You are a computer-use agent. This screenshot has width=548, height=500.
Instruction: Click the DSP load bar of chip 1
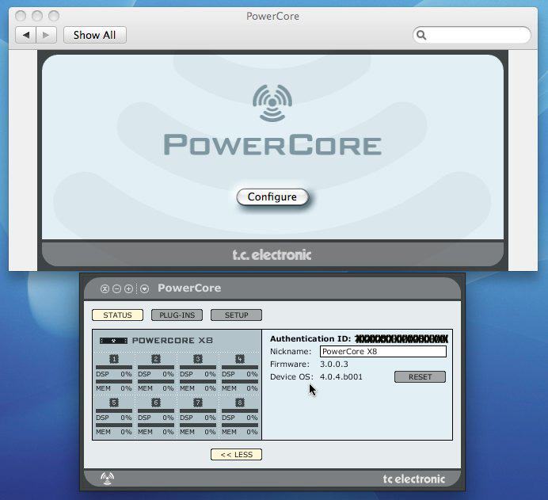click(x=114, y=368)
